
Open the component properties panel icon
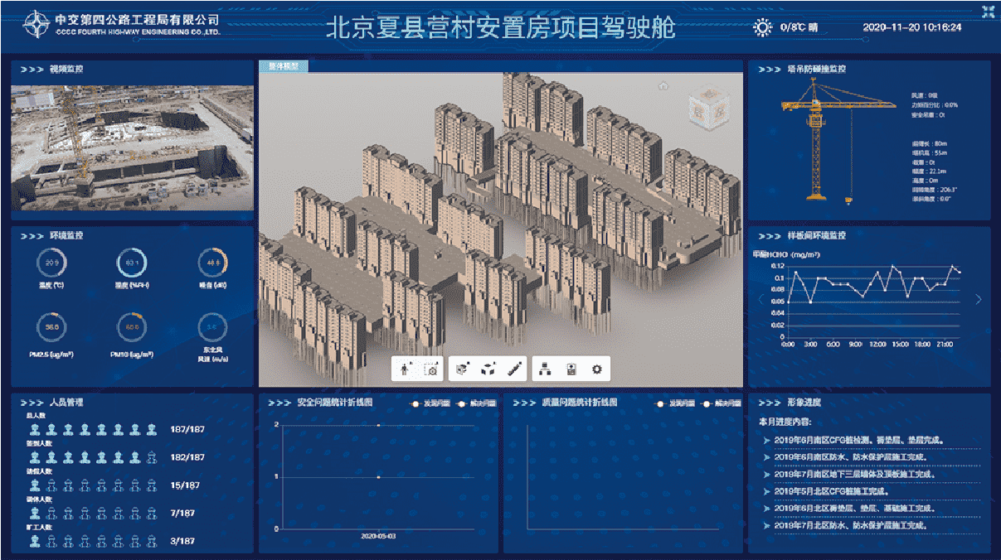[571, 369]
